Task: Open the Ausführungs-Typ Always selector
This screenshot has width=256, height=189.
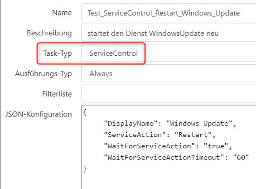Action: point(169,73)
